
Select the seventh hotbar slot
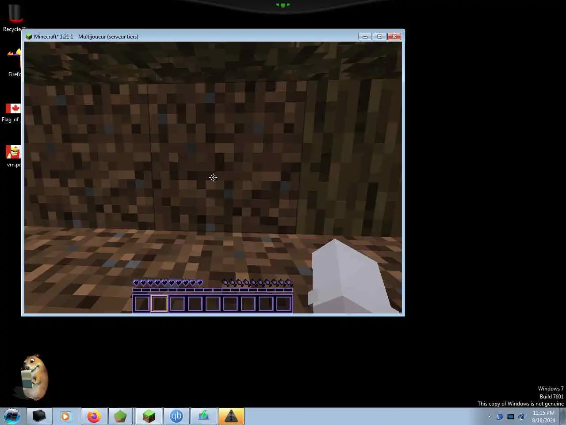coord(248,304)
